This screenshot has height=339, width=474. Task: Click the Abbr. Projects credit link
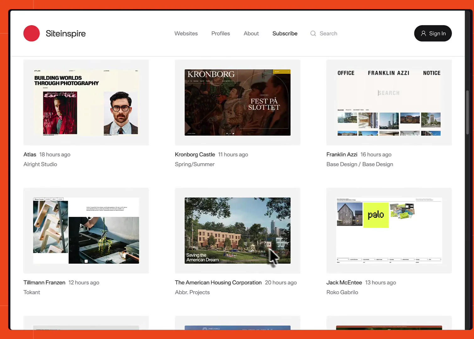coord(192,292)
